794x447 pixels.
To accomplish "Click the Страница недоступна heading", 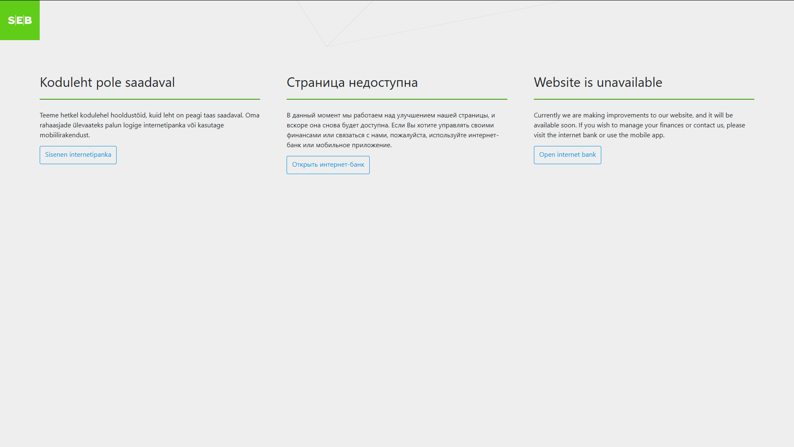I will coord(352,82).
